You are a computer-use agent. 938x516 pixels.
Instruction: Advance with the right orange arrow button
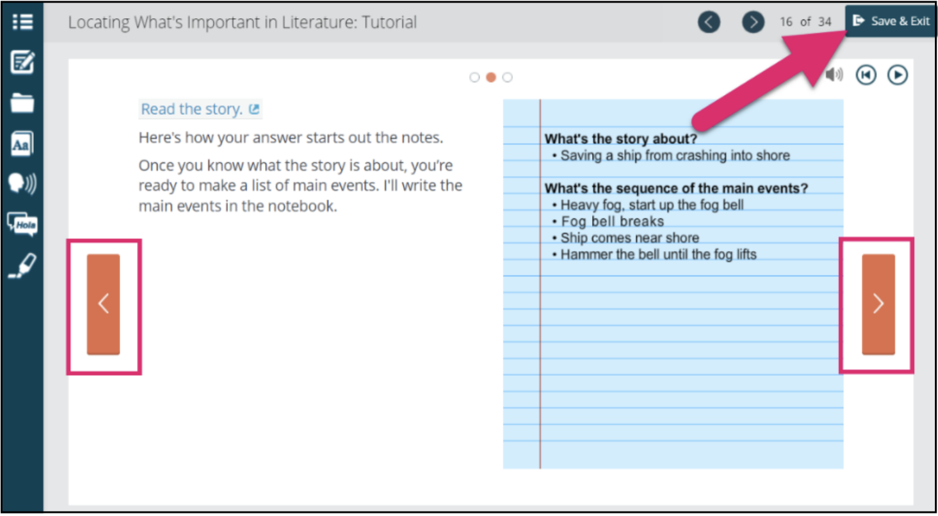click(x=878, y=304)
